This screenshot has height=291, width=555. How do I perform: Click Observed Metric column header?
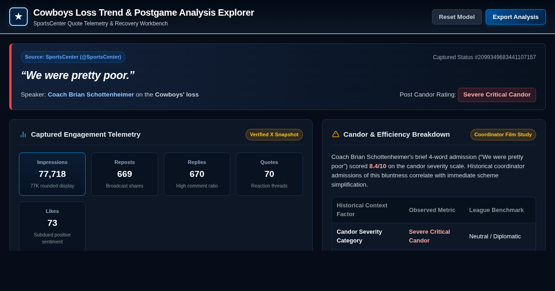pos(432,210)
